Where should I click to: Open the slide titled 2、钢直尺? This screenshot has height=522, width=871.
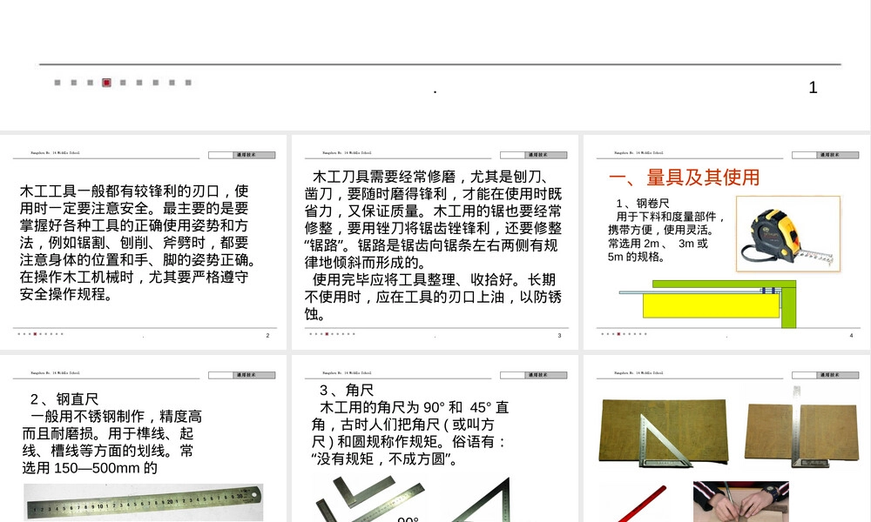[x=144, y=438]
